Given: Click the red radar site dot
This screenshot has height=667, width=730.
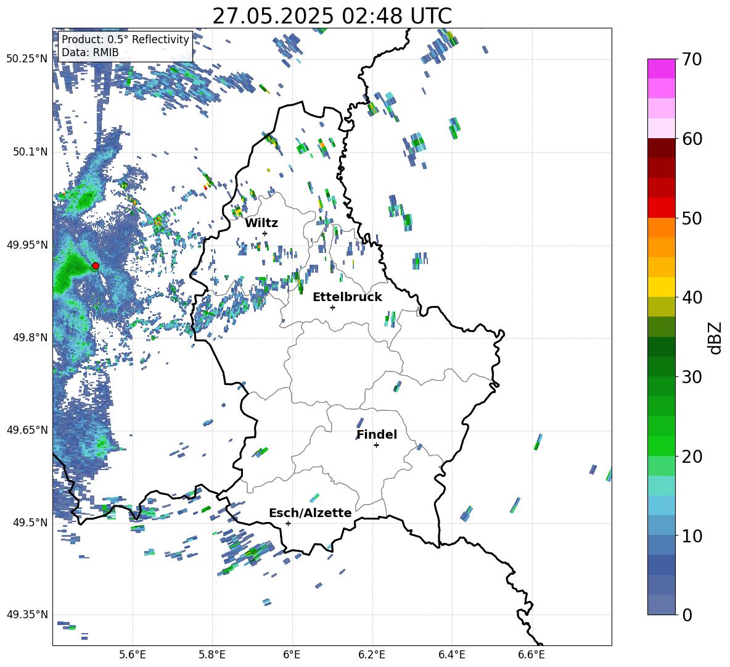Looking at the screenshot, I should pyautogui.click(x=96, y=266).
